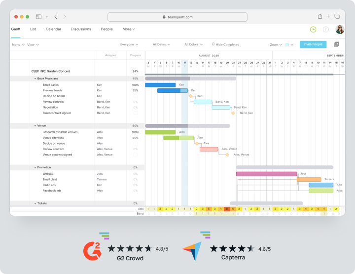Go back with the browser back arrow

coord(56,17)
